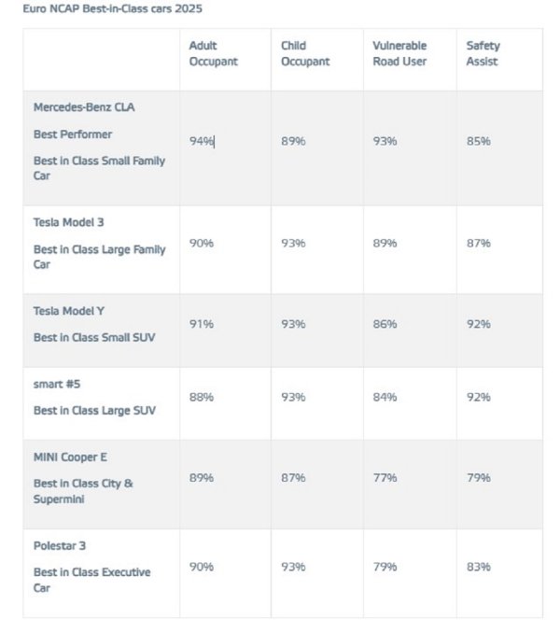Click smart #5 Vulnerable Road User score 84%

click(x=385, y=397)
